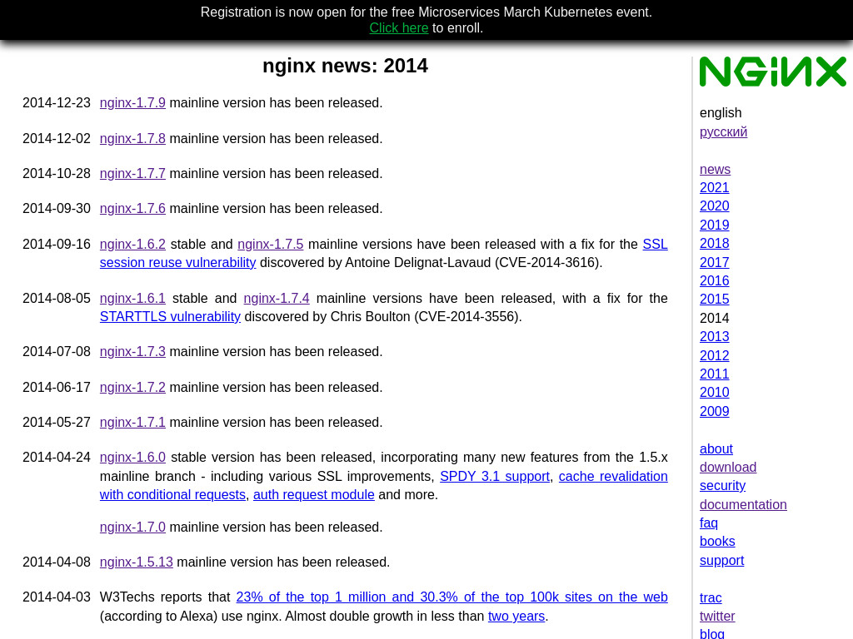Open the about page link
Image resolution: width=853 pixels, height=639 pixels.
point(716,448)
